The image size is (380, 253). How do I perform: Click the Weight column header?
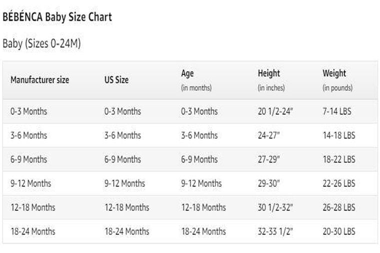coord(334,73)
